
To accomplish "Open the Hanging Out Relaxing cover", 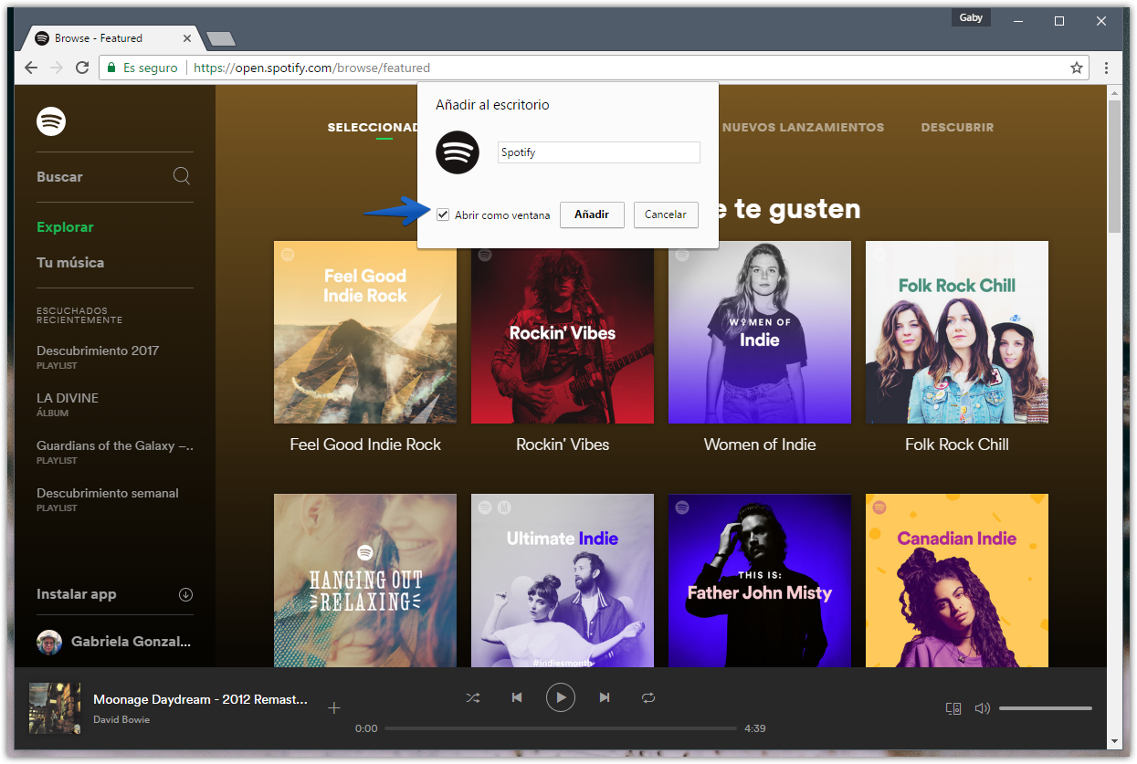I will point(365,581).
